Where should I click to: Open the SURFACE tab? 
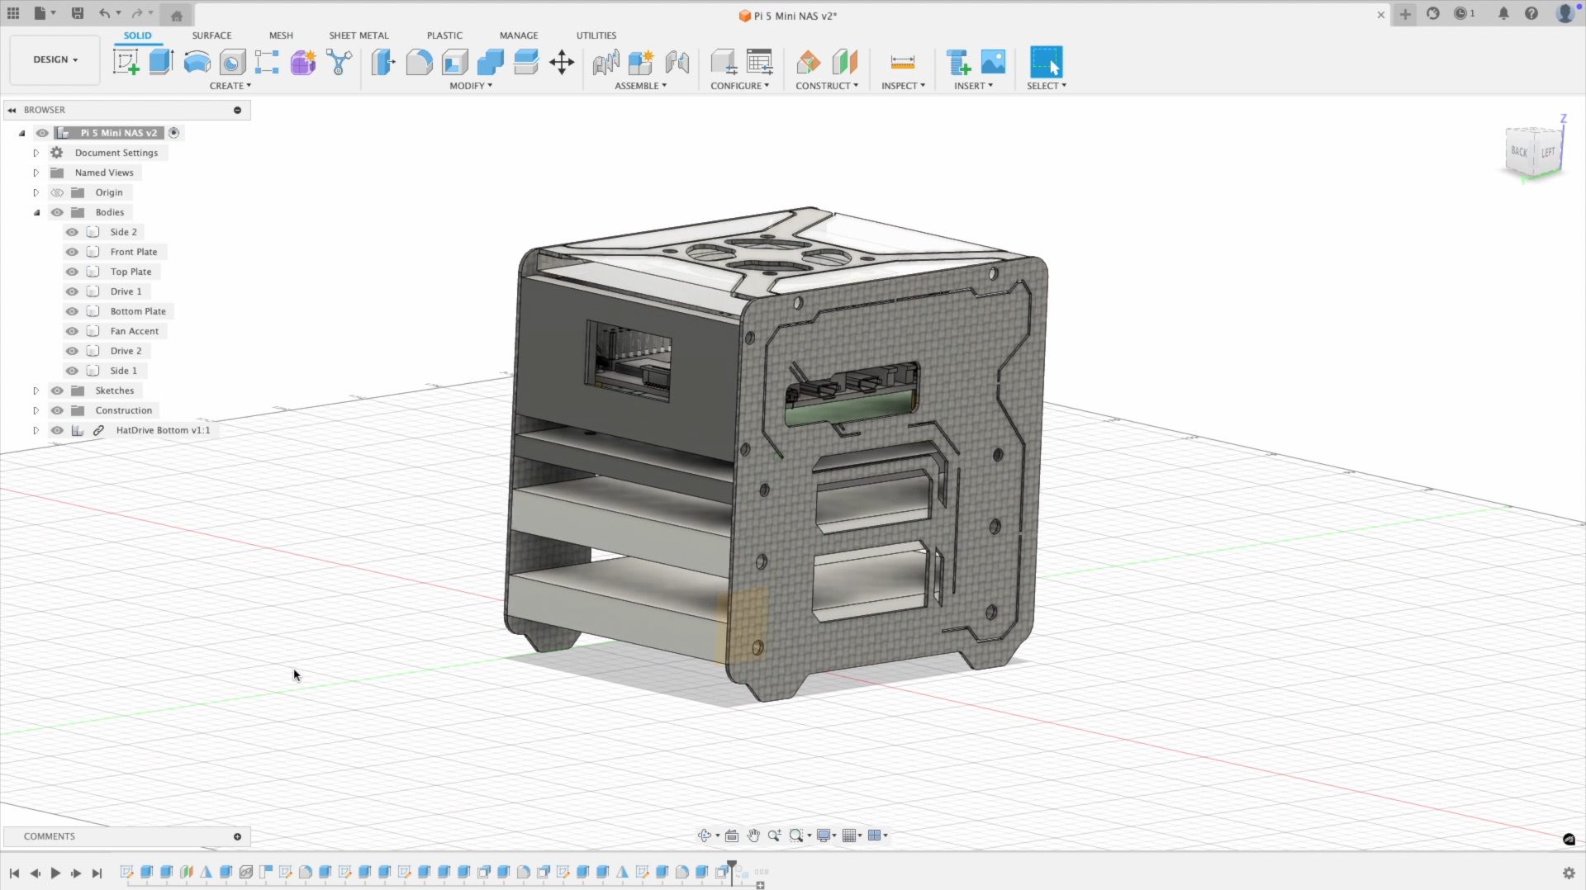(211, 36)
